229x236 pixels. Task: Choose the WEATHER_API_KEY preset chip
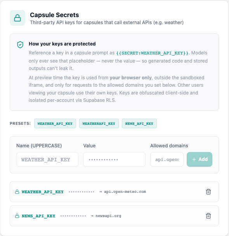tap(55, 123)
